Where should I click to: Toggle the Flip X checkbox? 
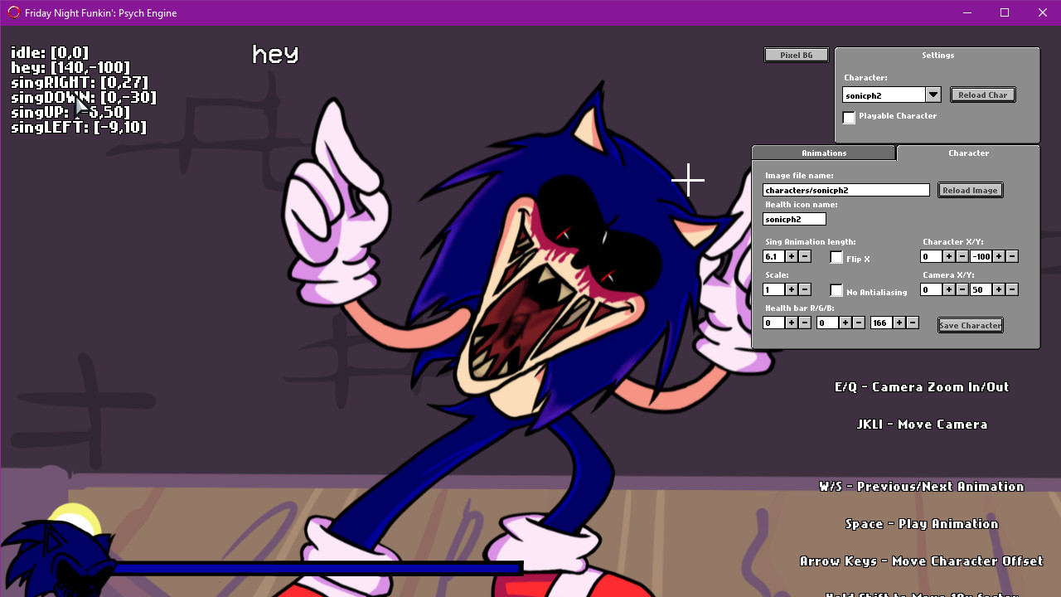click(836, 257)
